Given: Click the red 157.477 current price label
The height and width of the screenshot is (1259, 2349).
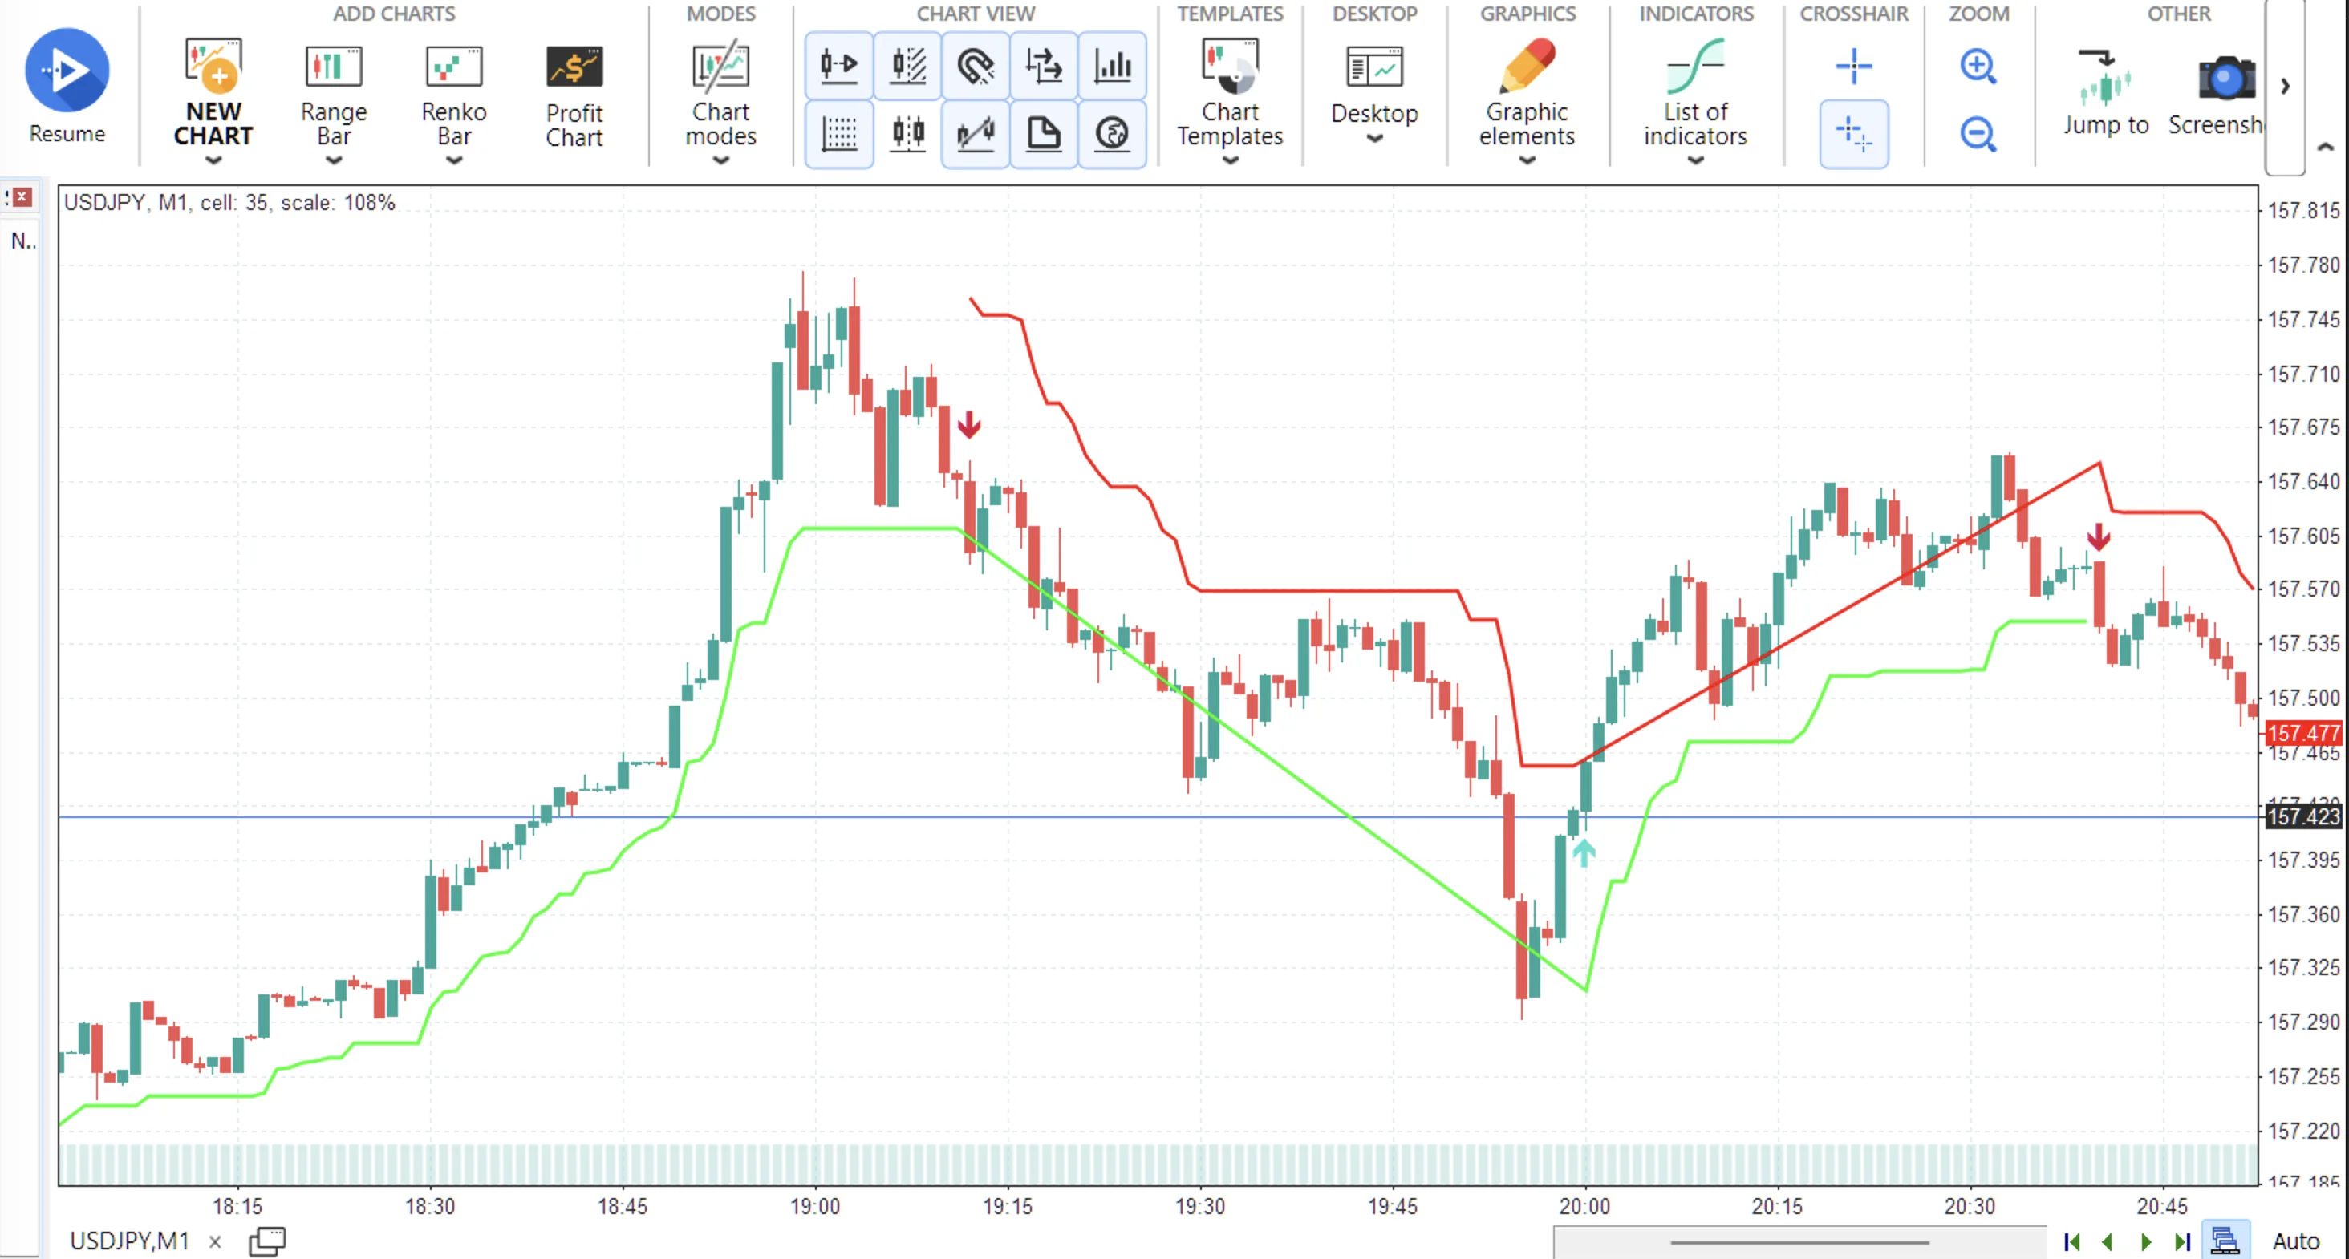Looking at the screenshot, I should point(2304,733).
